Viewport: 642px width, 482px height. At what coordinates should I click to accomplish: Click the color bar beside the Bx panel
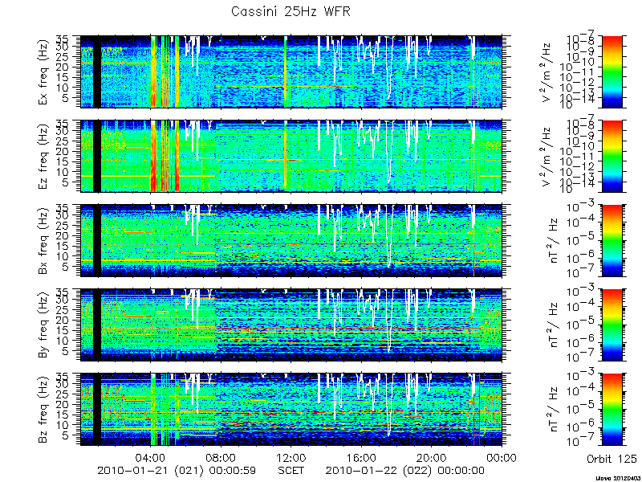pos(612,240)
